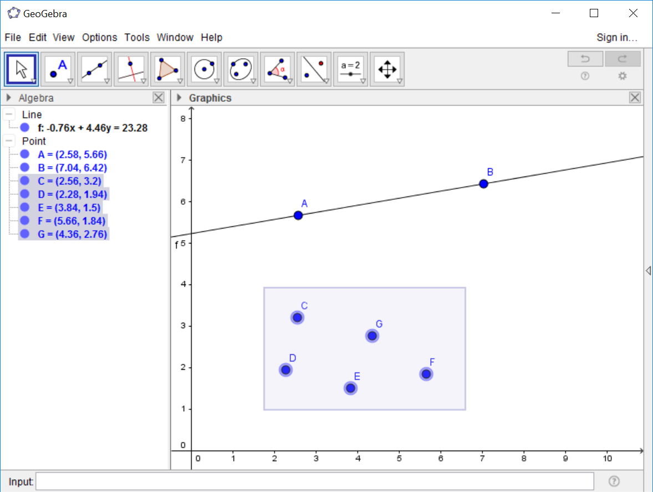The width and height of the screenshot is (653, 492).
Task: Toggle visibility of point G
Action: [24, 234]
